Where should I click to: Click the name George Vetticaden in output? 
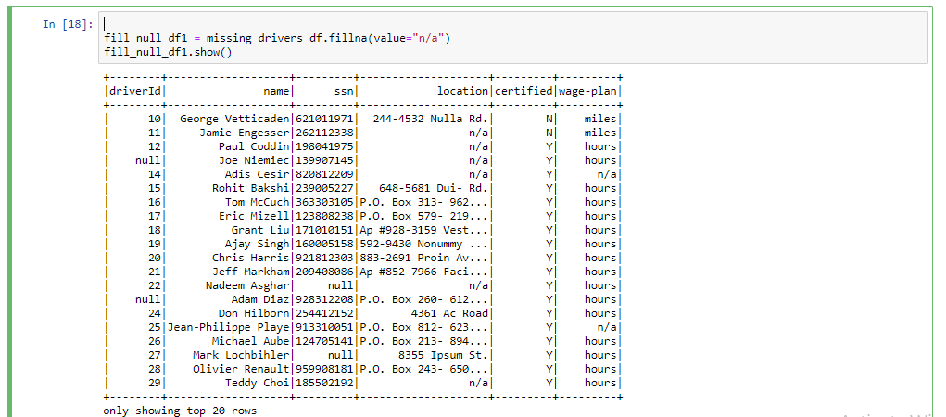click(234, 119)
